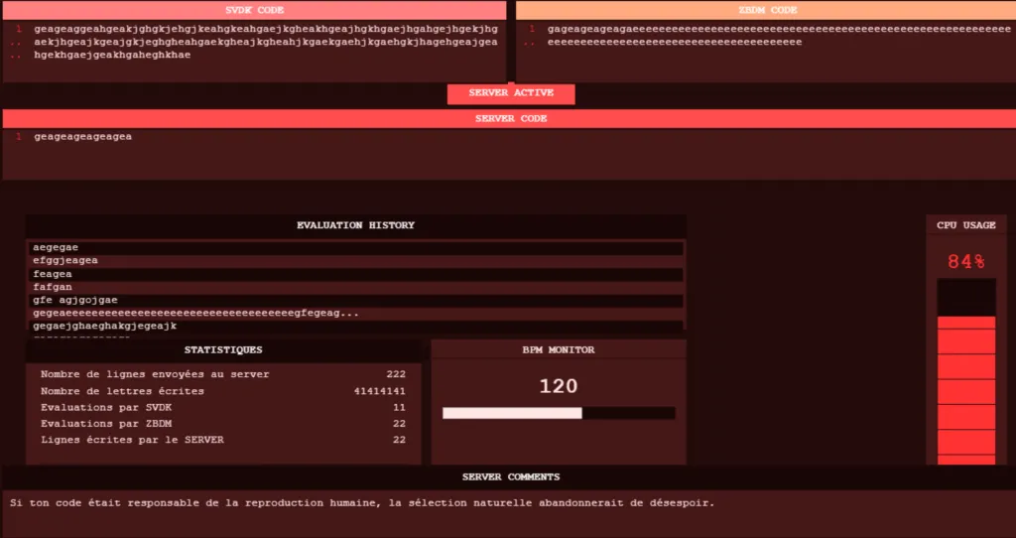Click the SERVER CODE header bar
The height and width of the screenshot is (538, 1016).
coord(510,118)
